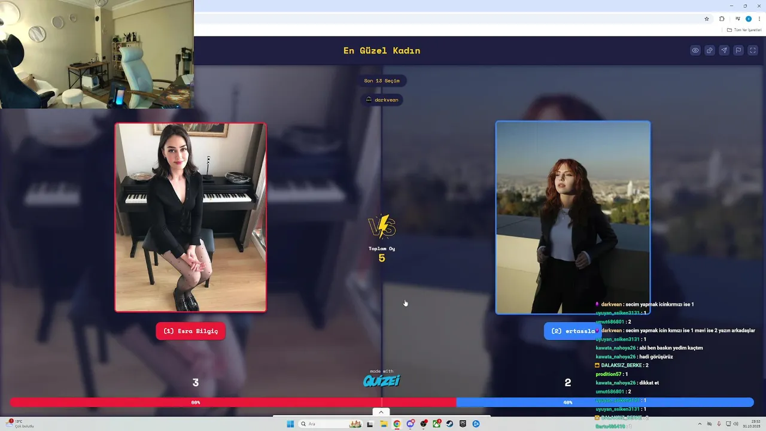Open the black round app with red badge
The height and width of the screenshot is (431, 766).
click(x=424, y=424)
